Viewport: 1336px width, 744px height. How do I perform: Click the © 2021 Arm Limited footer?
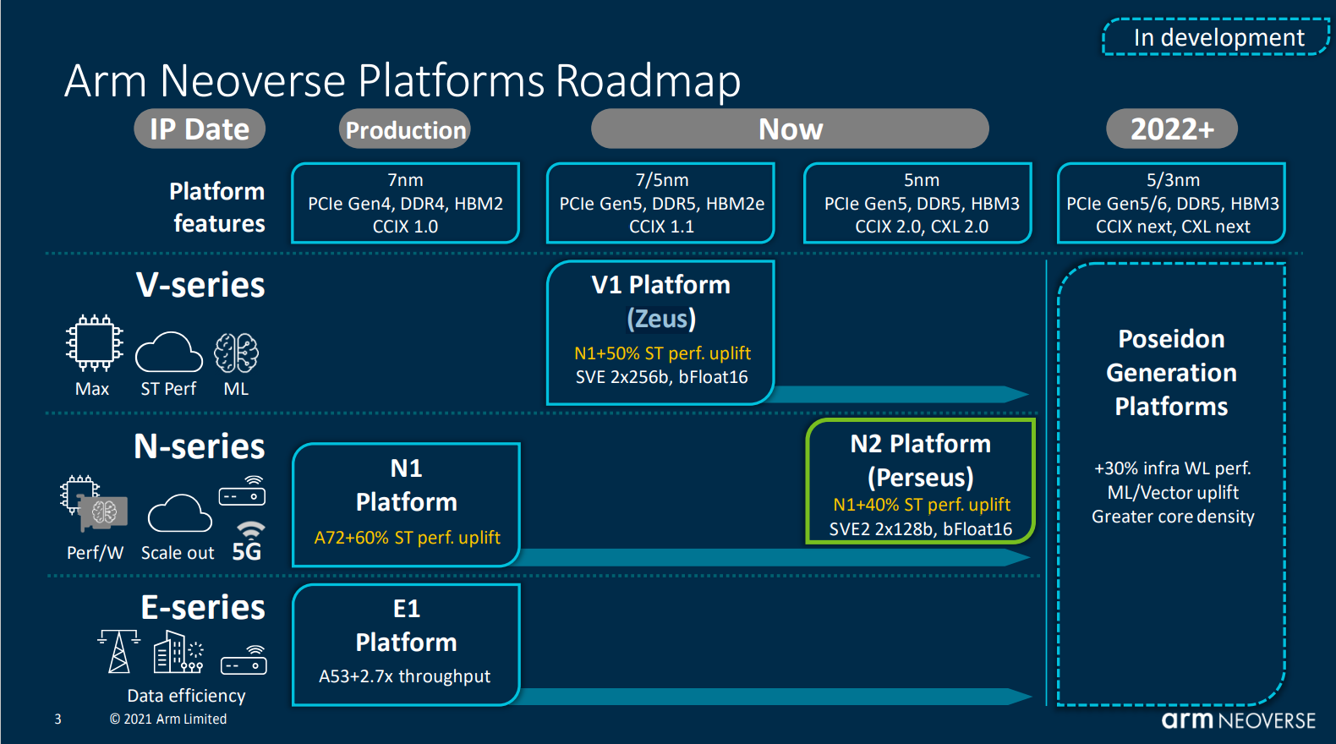(x=168, y=719)
